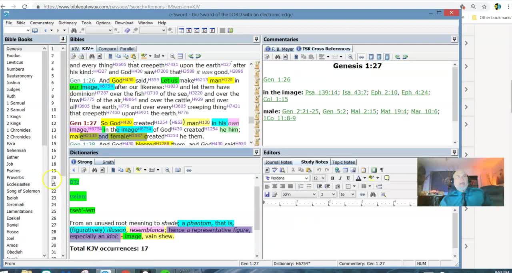Pin the Editors panel
This screenshot has height=273, width=512.
[454, 152]
